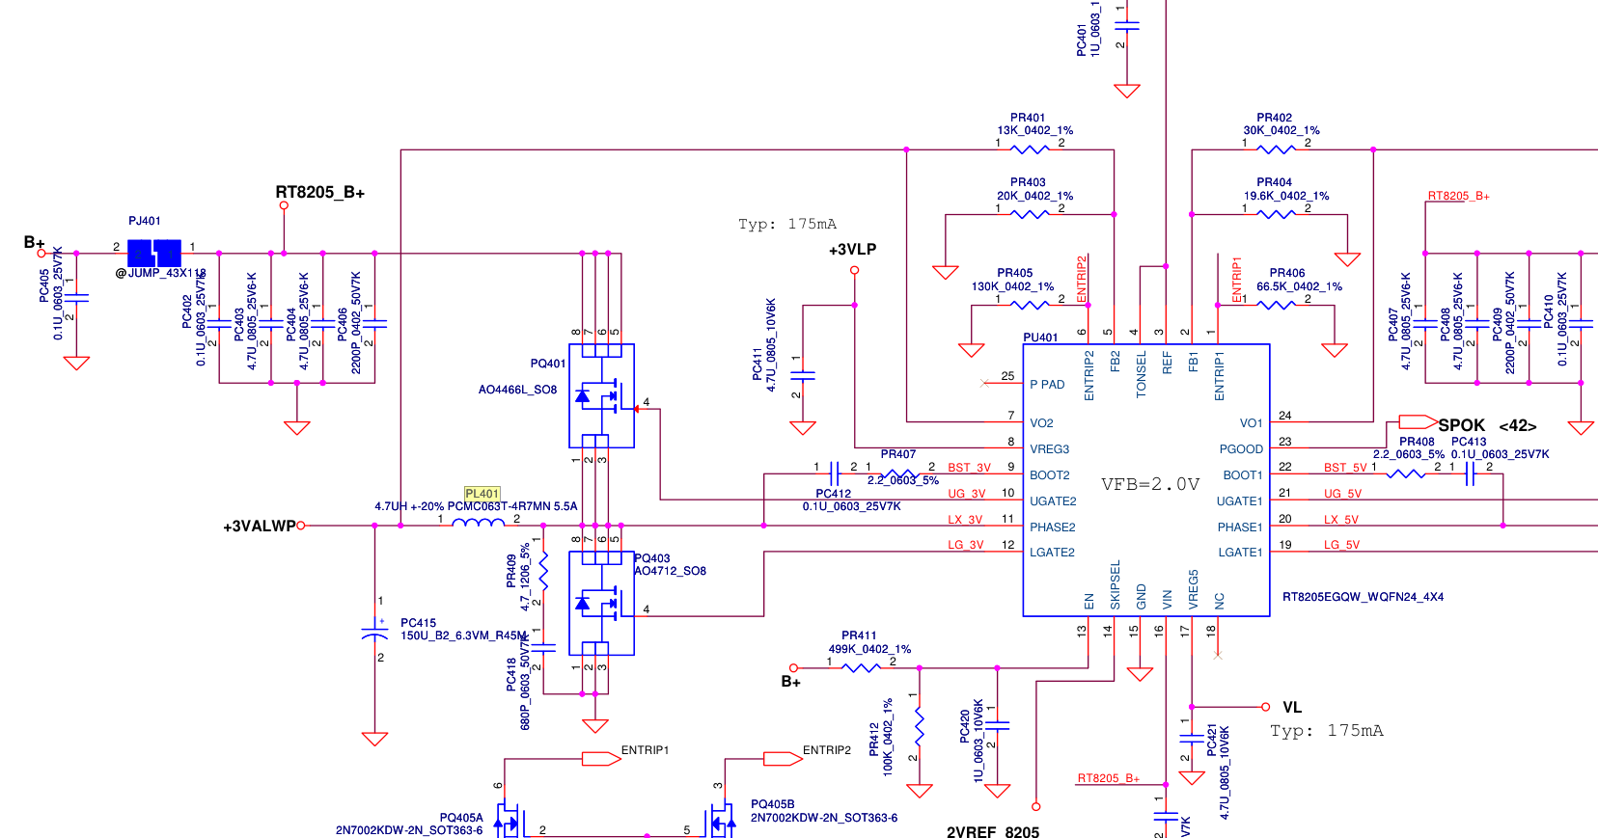Select the PQ403 AO4712 MOSFET symbol
The image size is (1598, 838).
601,603
